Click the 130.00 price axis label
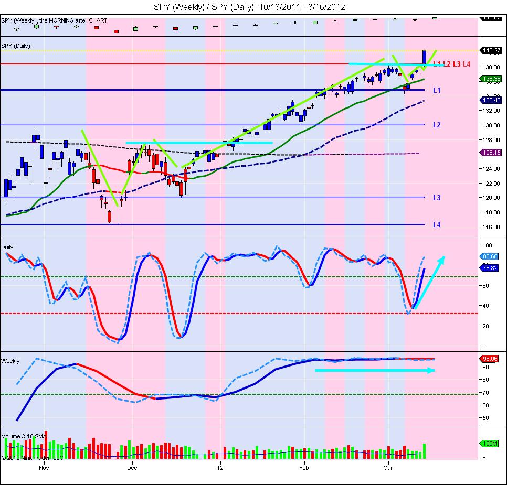 (491, 125)
